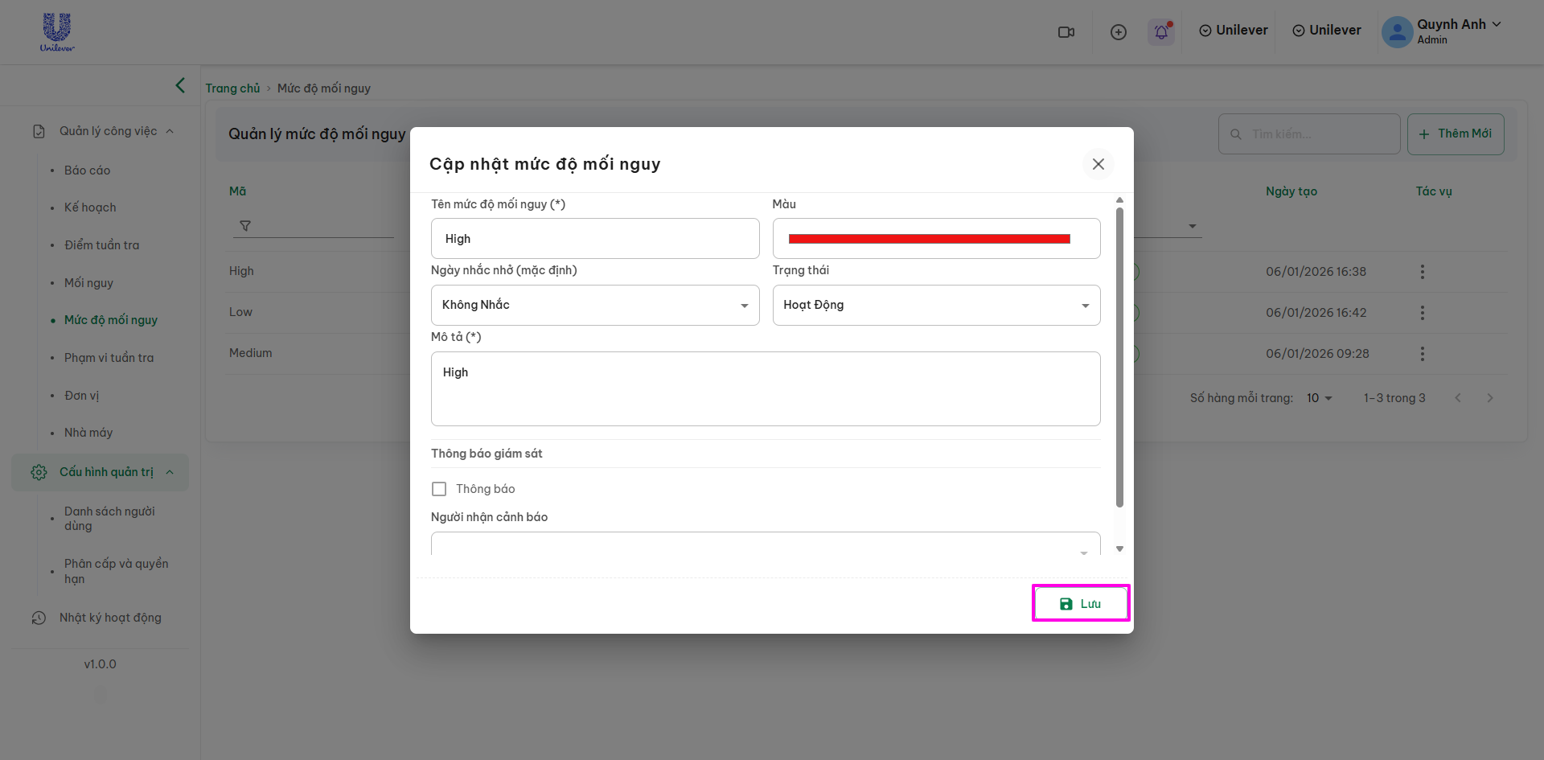Click the Thêm Mới button
The width and height of the screenshot is (1544, 760).
pyautogui.click(x=1455, y=134)
